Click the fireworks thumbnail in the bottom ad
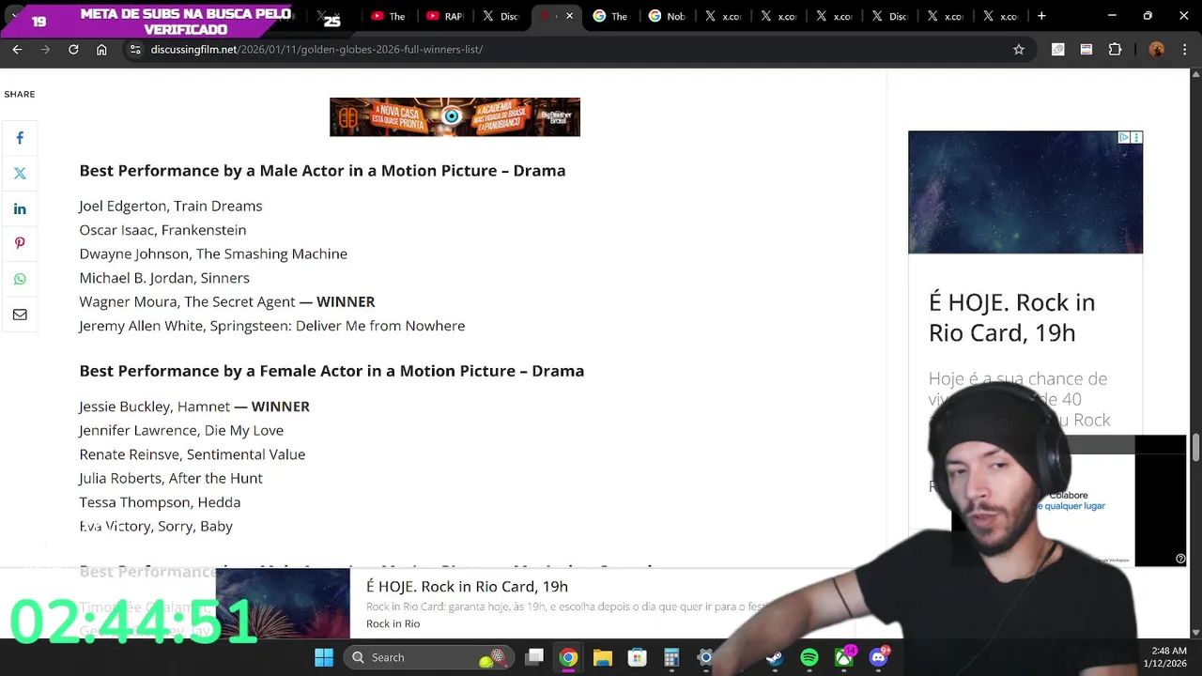The image size is (1202, 676). pos(283,603)
